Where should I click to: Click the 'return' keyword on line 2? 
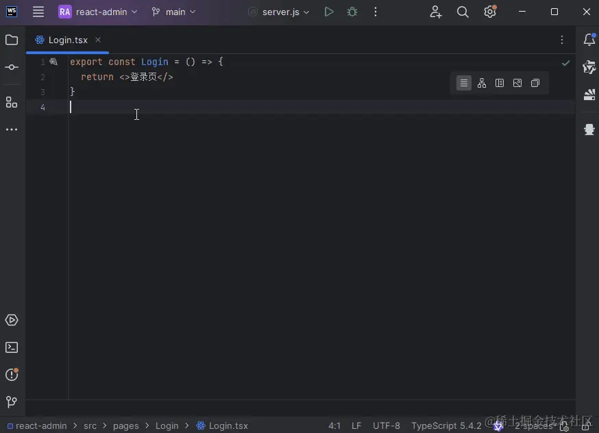coord(97,77)
